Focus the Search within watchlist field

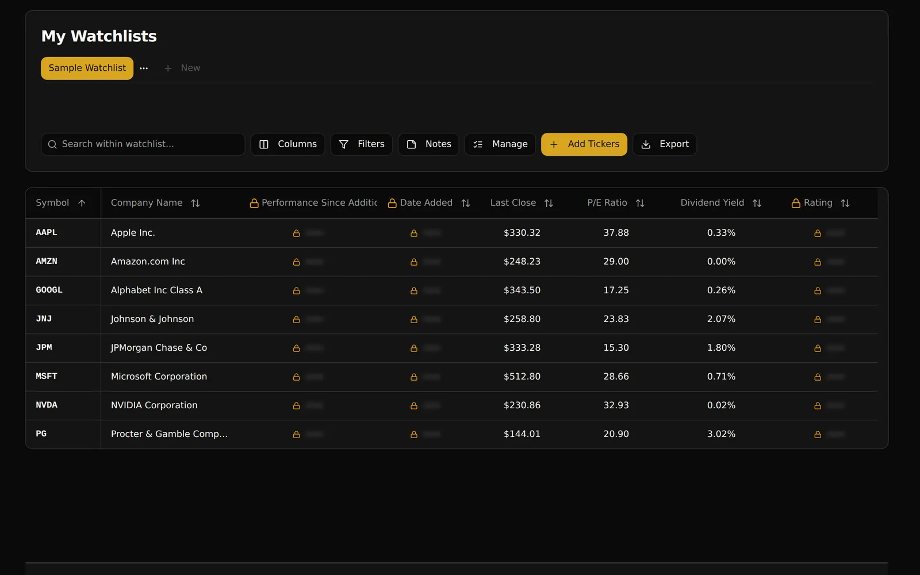143,144
